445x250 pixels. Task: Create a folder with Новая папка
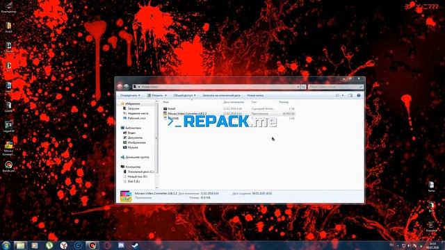pyautogui.click(x=255, y=96)
